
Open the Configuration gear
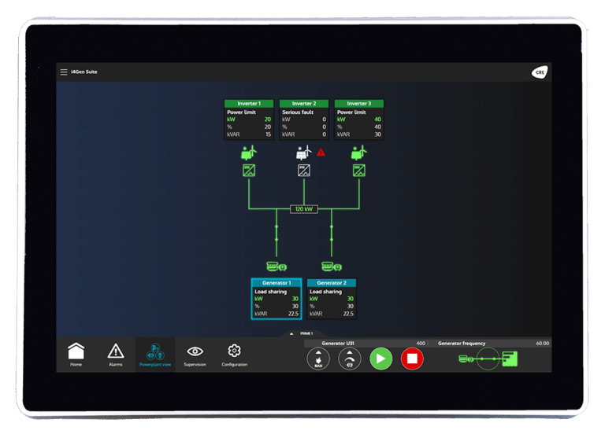[234, 353]
